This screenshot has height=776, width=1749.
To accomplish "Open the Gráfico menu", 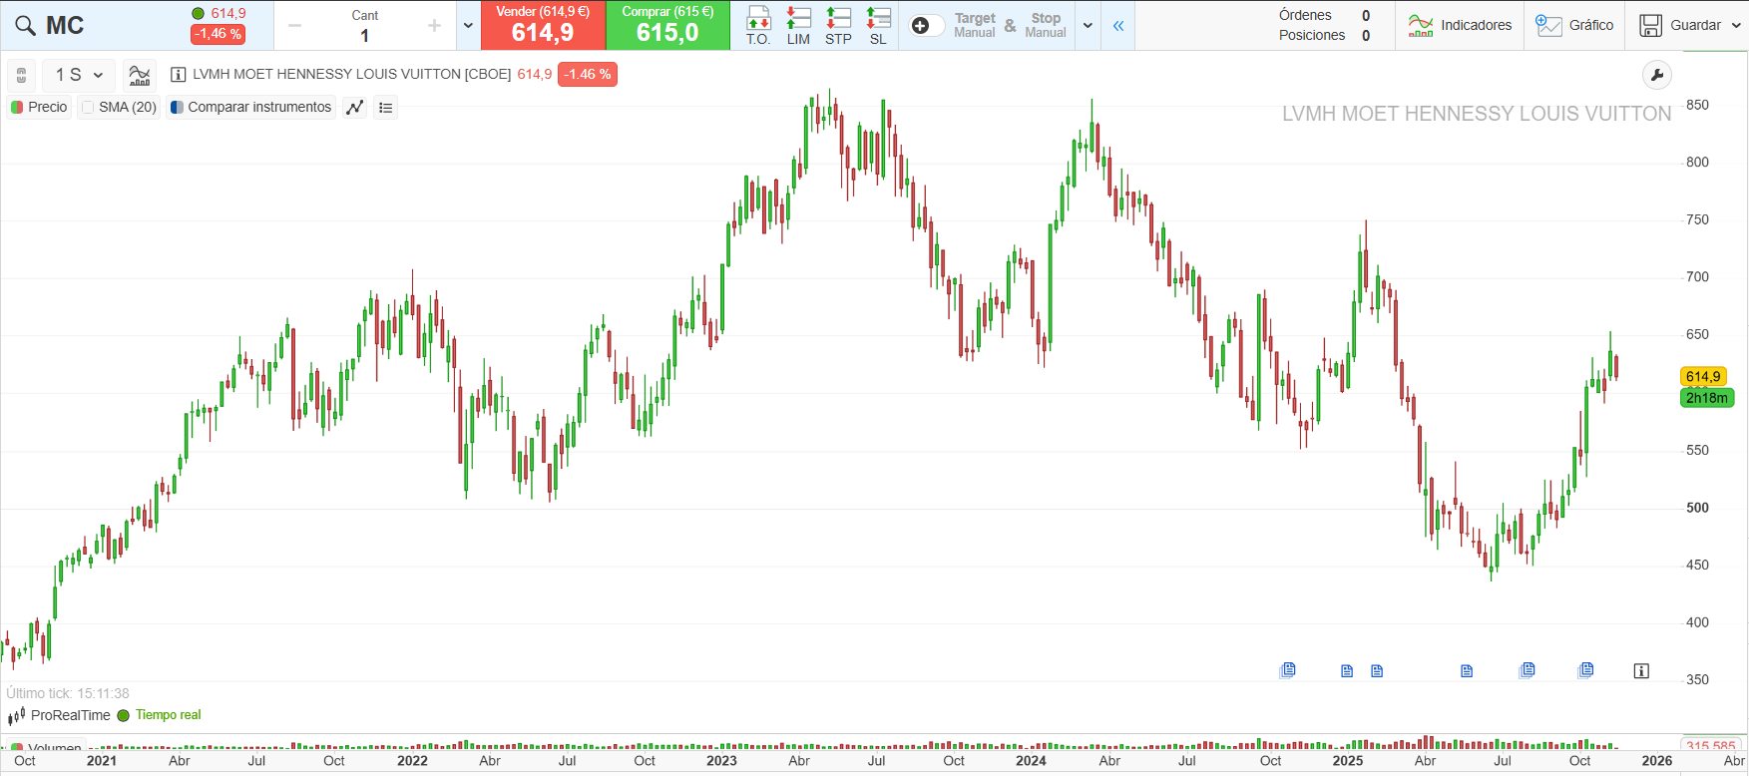I will (x=1574, y=26).
